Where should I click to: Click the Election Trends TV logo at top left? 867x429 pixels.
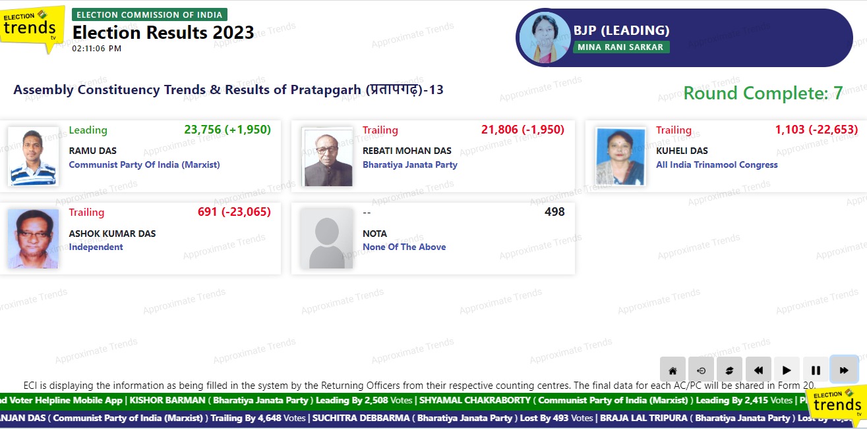pyautogui.click(x=32, y=28)
